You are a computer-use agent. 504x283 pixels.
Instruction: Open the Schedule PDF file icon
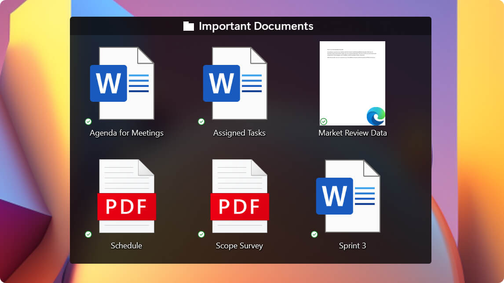(x=127, y=196)
